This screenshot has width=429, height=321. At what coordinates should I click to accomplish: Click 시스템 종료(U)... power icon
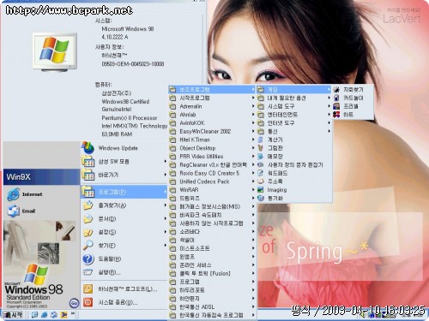tap(88, 302)
